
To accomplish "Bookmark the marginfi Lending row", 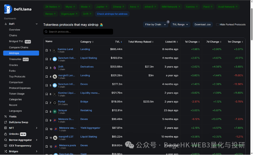I will point(46,77).
